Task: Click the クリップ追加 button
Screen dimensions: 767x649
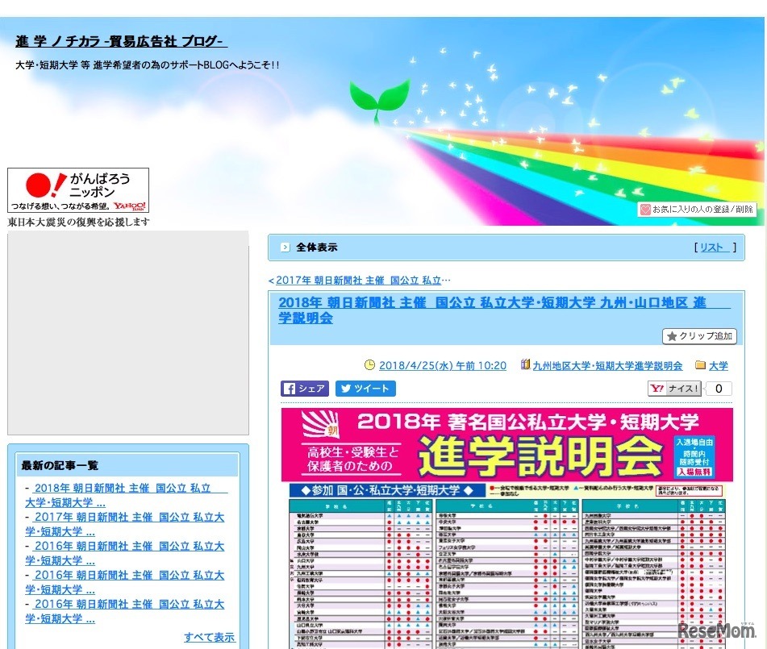Action: (x=699, y=336)
